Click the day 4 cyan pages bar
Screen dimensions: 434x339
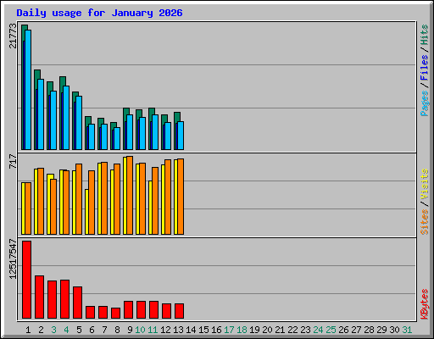coord(66,118)
